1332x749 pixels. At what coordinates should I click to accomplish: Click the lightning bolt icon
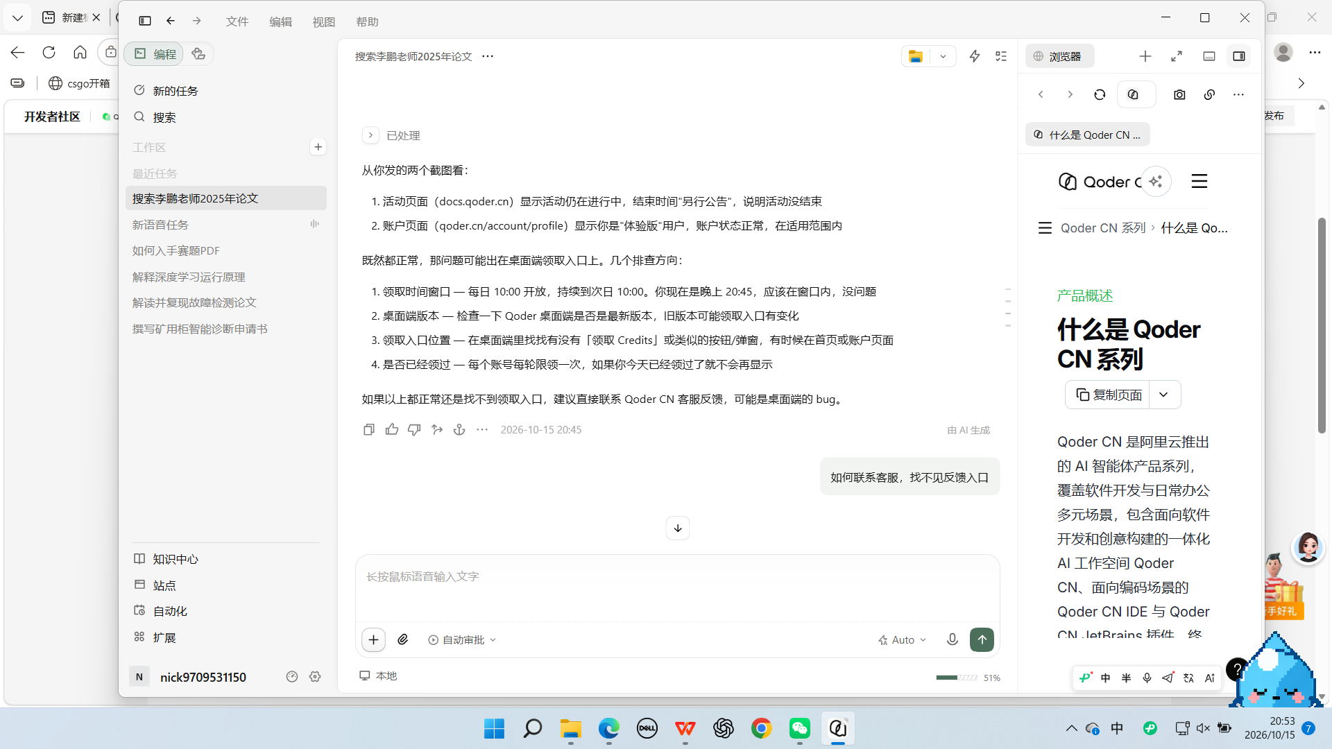click(975, 56)
